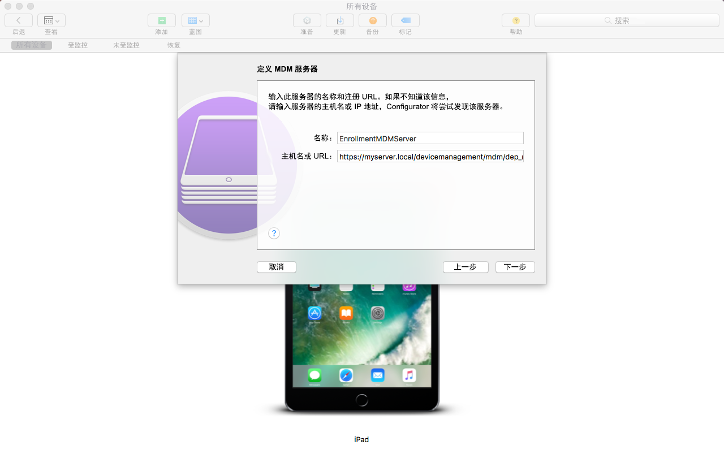Image resolution: width=724 pixels, height=458 pixels.
Task: Click the 准备 prepare gear icon
Action: click(307, 20)
